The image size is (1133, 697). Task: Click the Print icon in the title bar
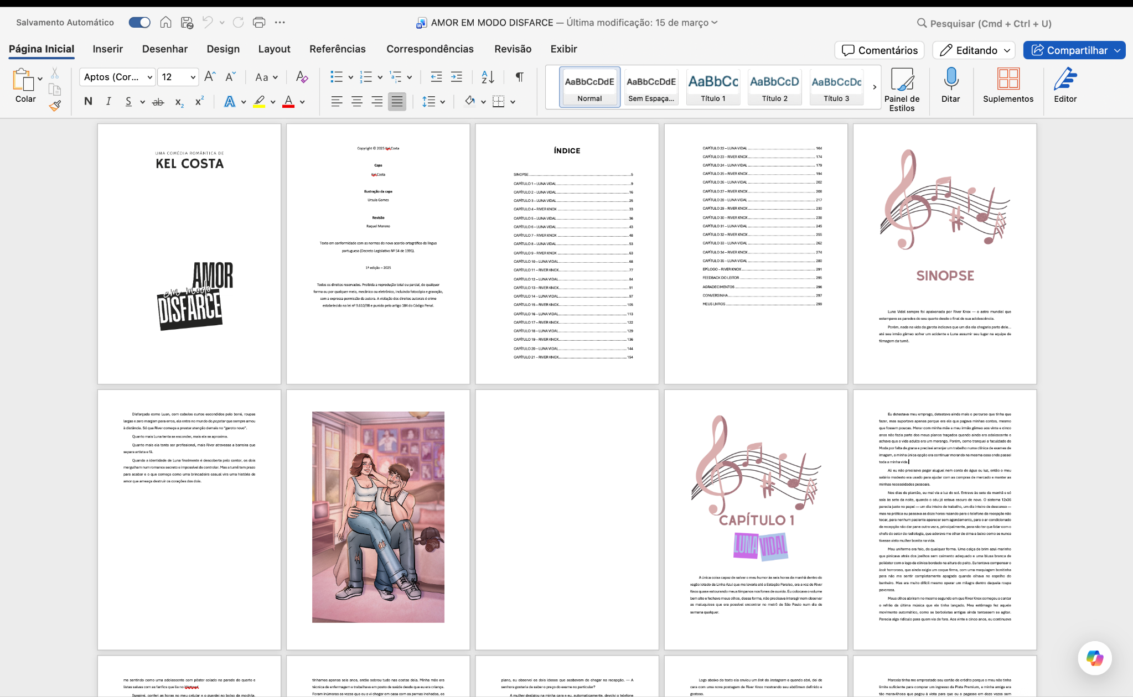tap(259, 23)
